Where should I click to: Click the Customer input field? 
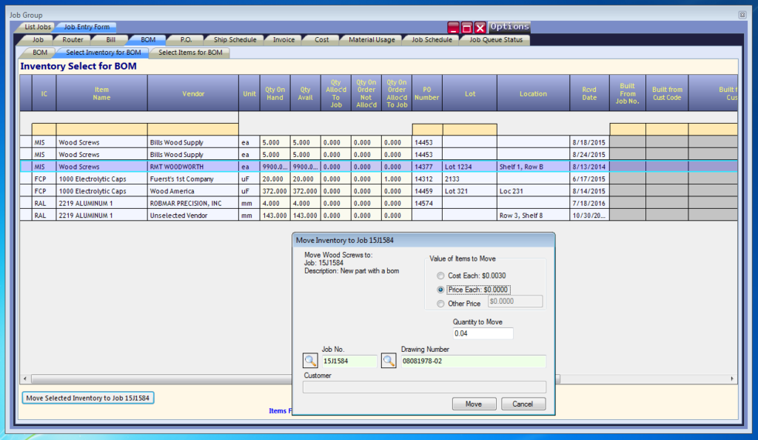point(424,387)
